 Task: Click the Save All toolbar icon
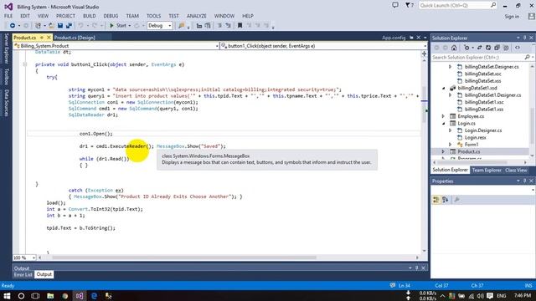(x=69, y=26)
